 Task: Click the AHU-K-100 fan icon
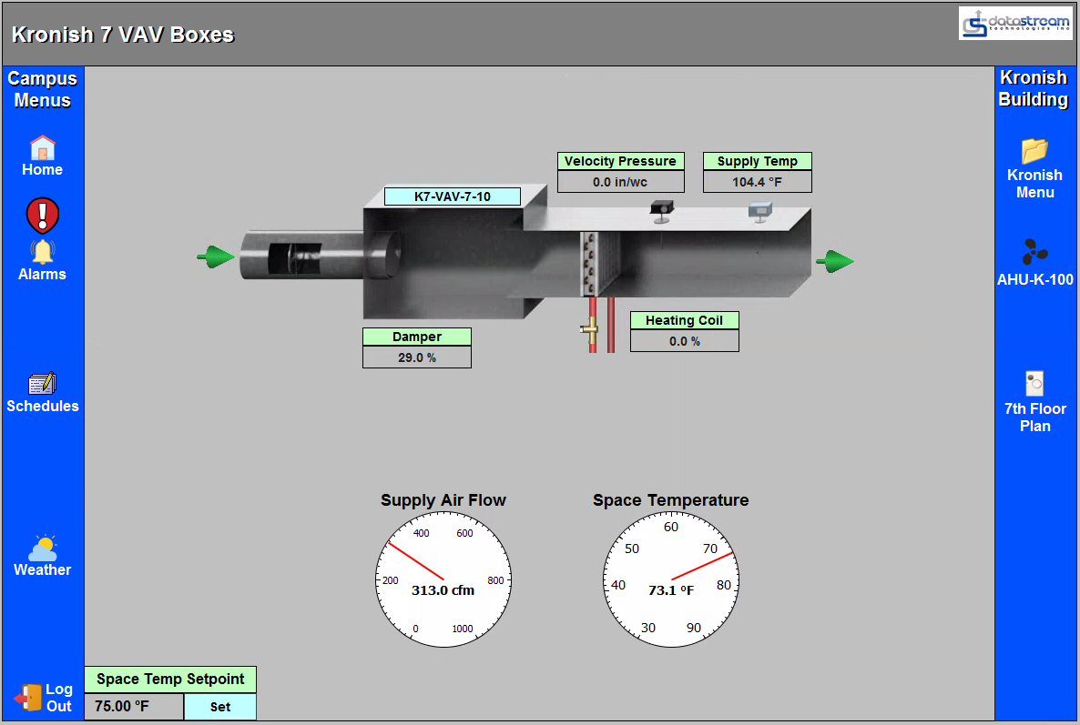[x=1034, y=252]
